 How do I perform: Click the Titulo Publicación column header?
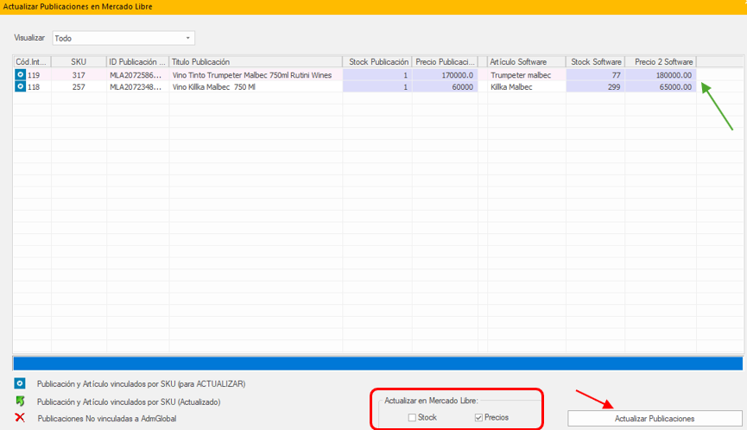(x=256, y=62)
